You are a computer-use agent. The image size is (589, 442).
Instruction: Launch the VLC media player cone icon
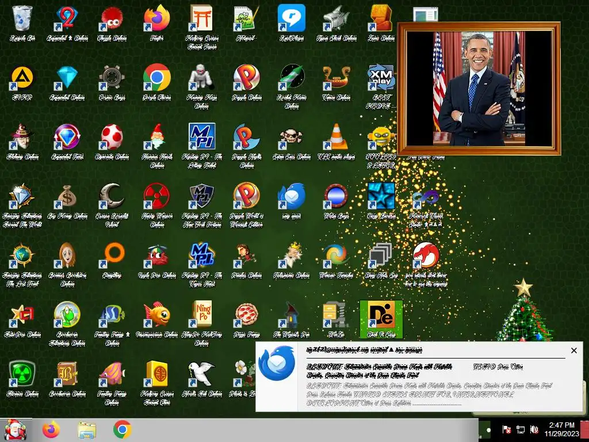tap(336, 136)
